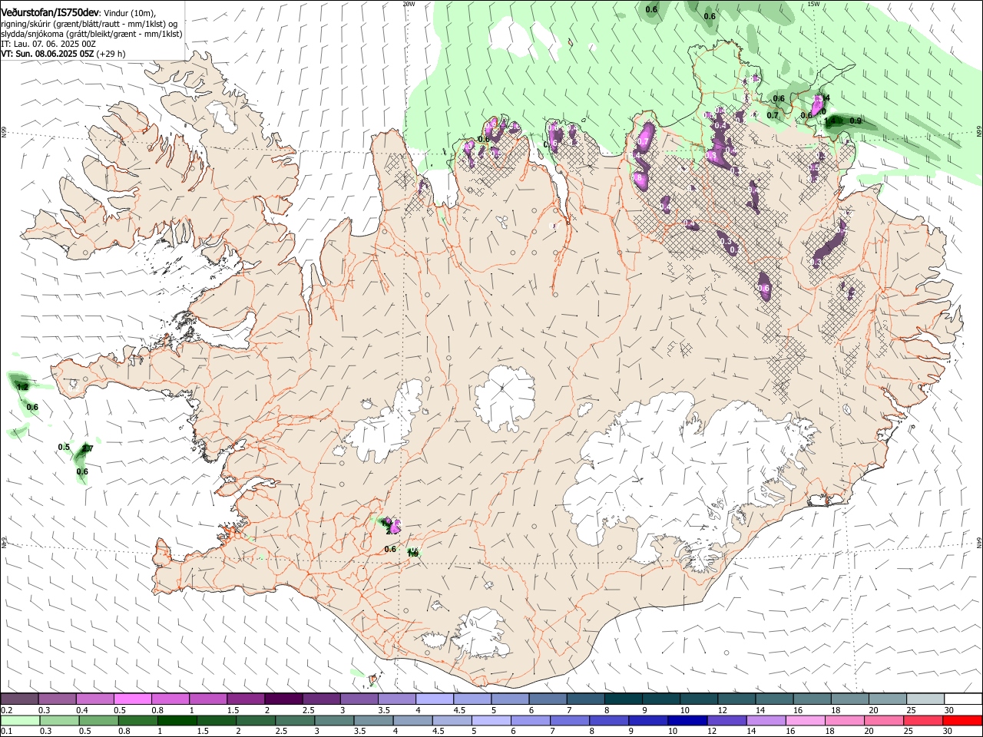Click the "0.2" label in the upper legend row
Screen dimensions: 983x737
click(6, 710)
